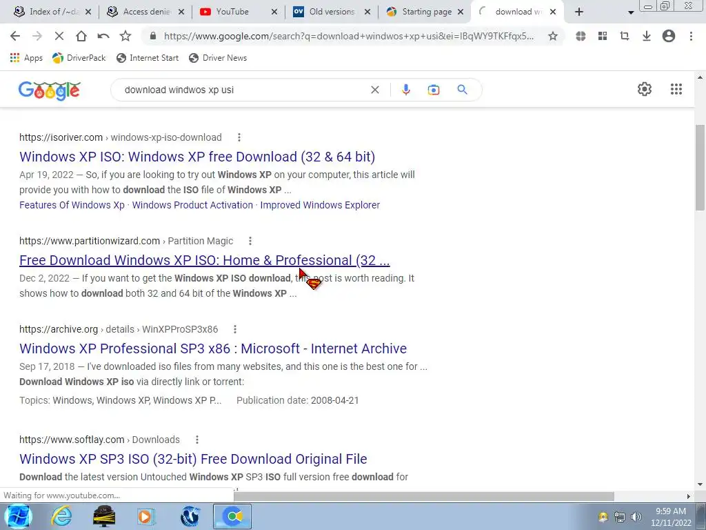Click the star icon beside the undo arrow
706x530 pixels.
pos(125,36)
